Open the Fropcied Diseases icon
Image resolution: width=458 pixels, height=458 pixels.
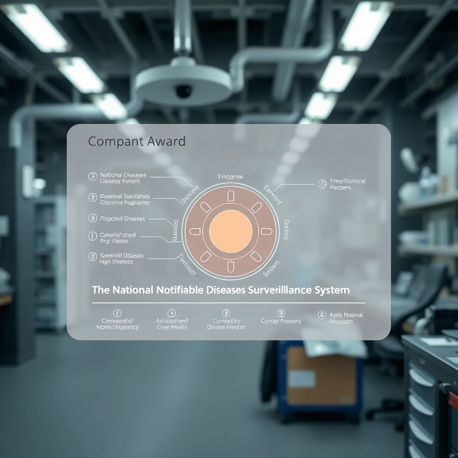pyautogui.click(x=93, y=219)
